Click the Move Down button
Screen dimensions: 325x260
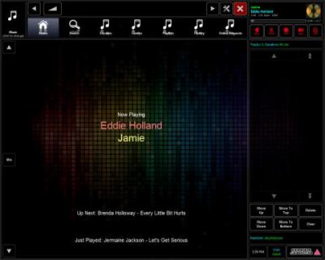(x=261, y=224)
